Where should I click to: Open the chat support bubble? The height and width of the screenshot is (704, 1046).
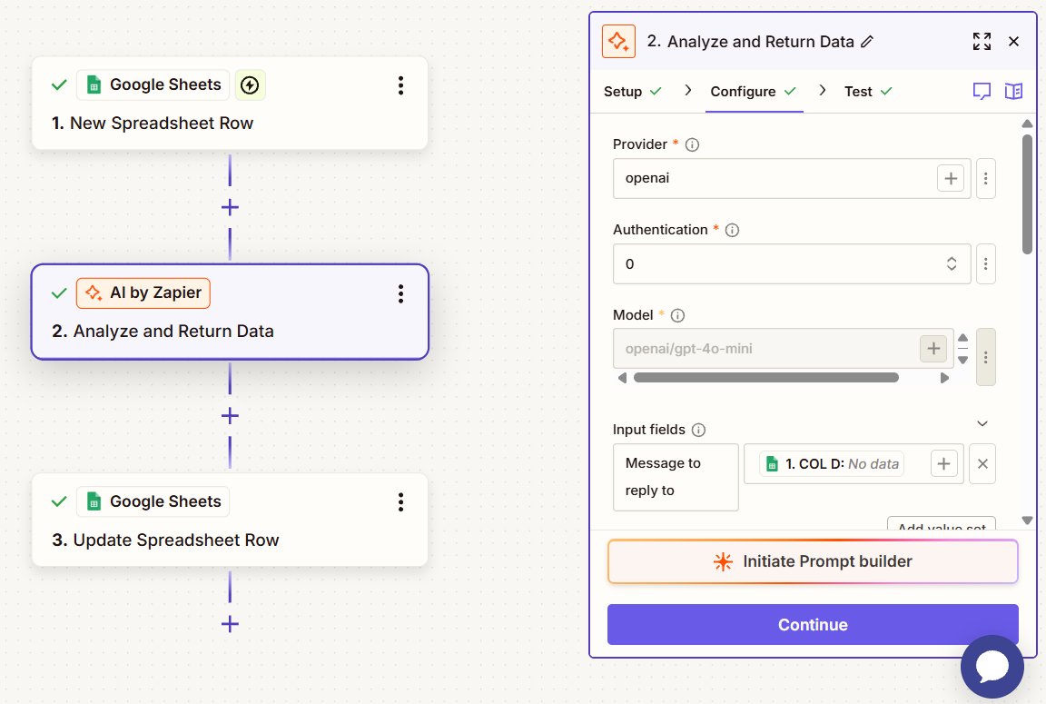(992, 666)
